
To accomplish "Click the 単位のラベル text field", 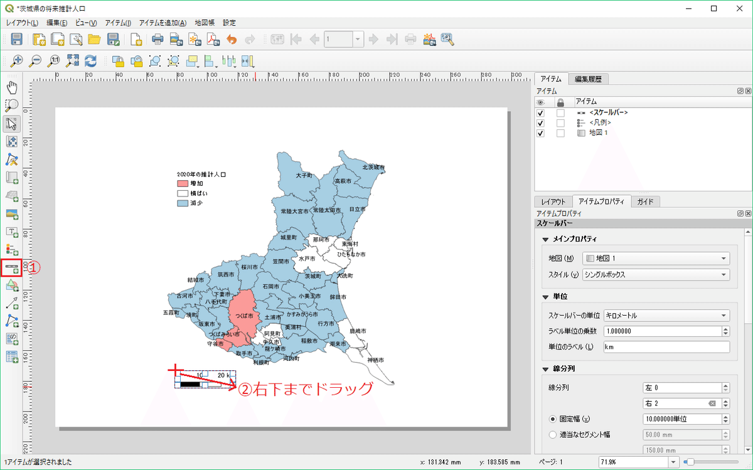I will (x=666, y=346).
